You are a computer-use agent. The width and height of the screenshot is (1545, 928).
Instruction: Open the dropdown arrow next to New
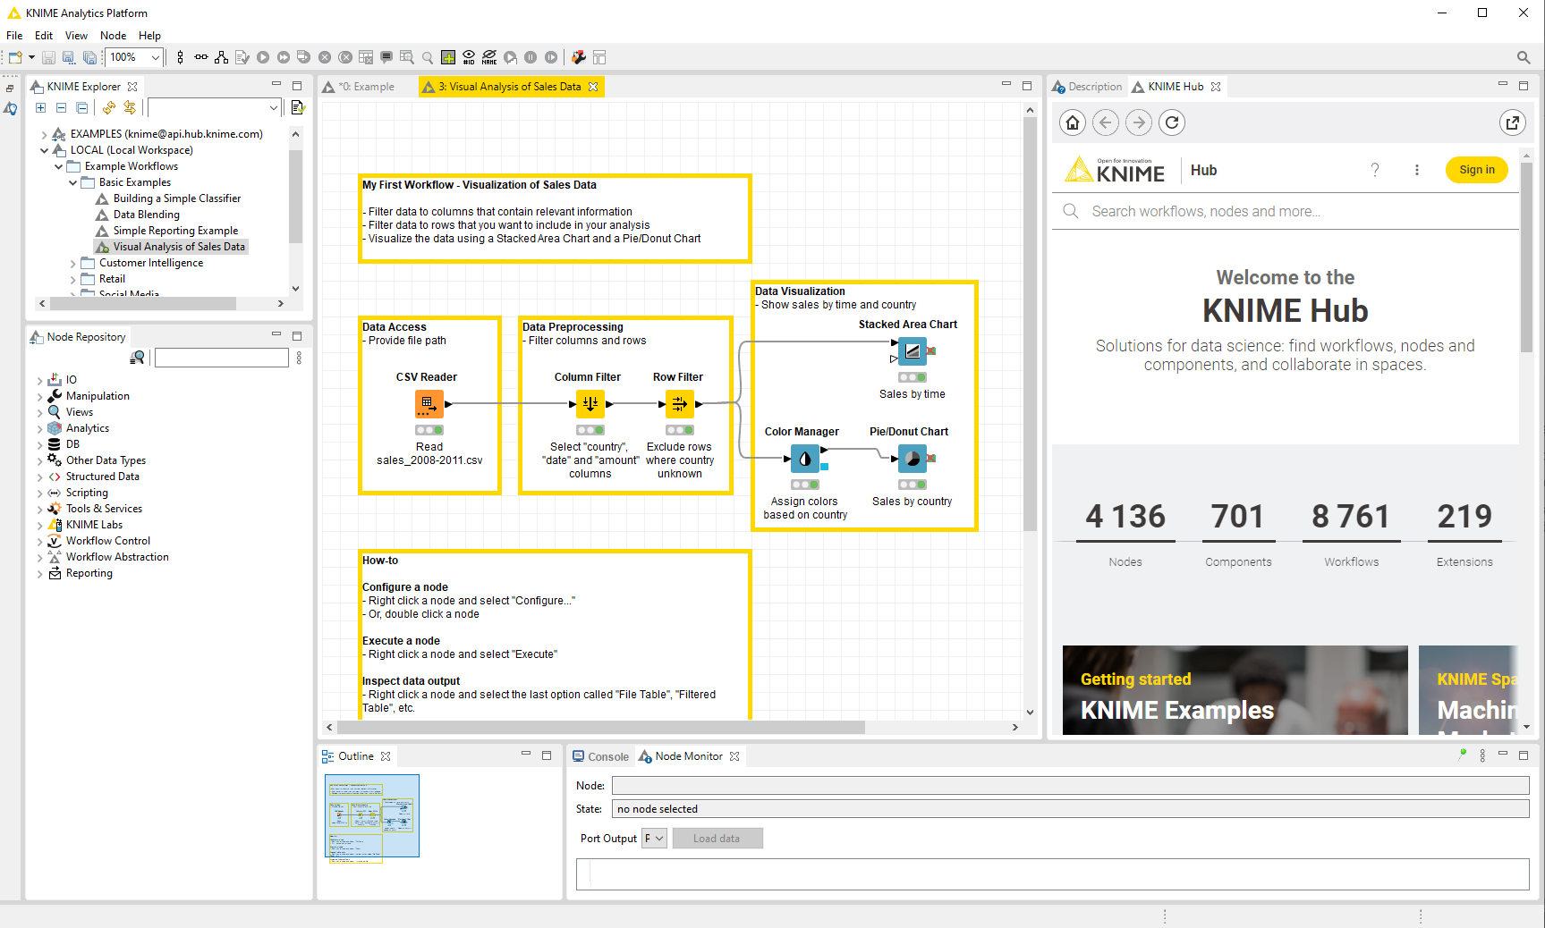pyautogui.click(x=31, y=57)
